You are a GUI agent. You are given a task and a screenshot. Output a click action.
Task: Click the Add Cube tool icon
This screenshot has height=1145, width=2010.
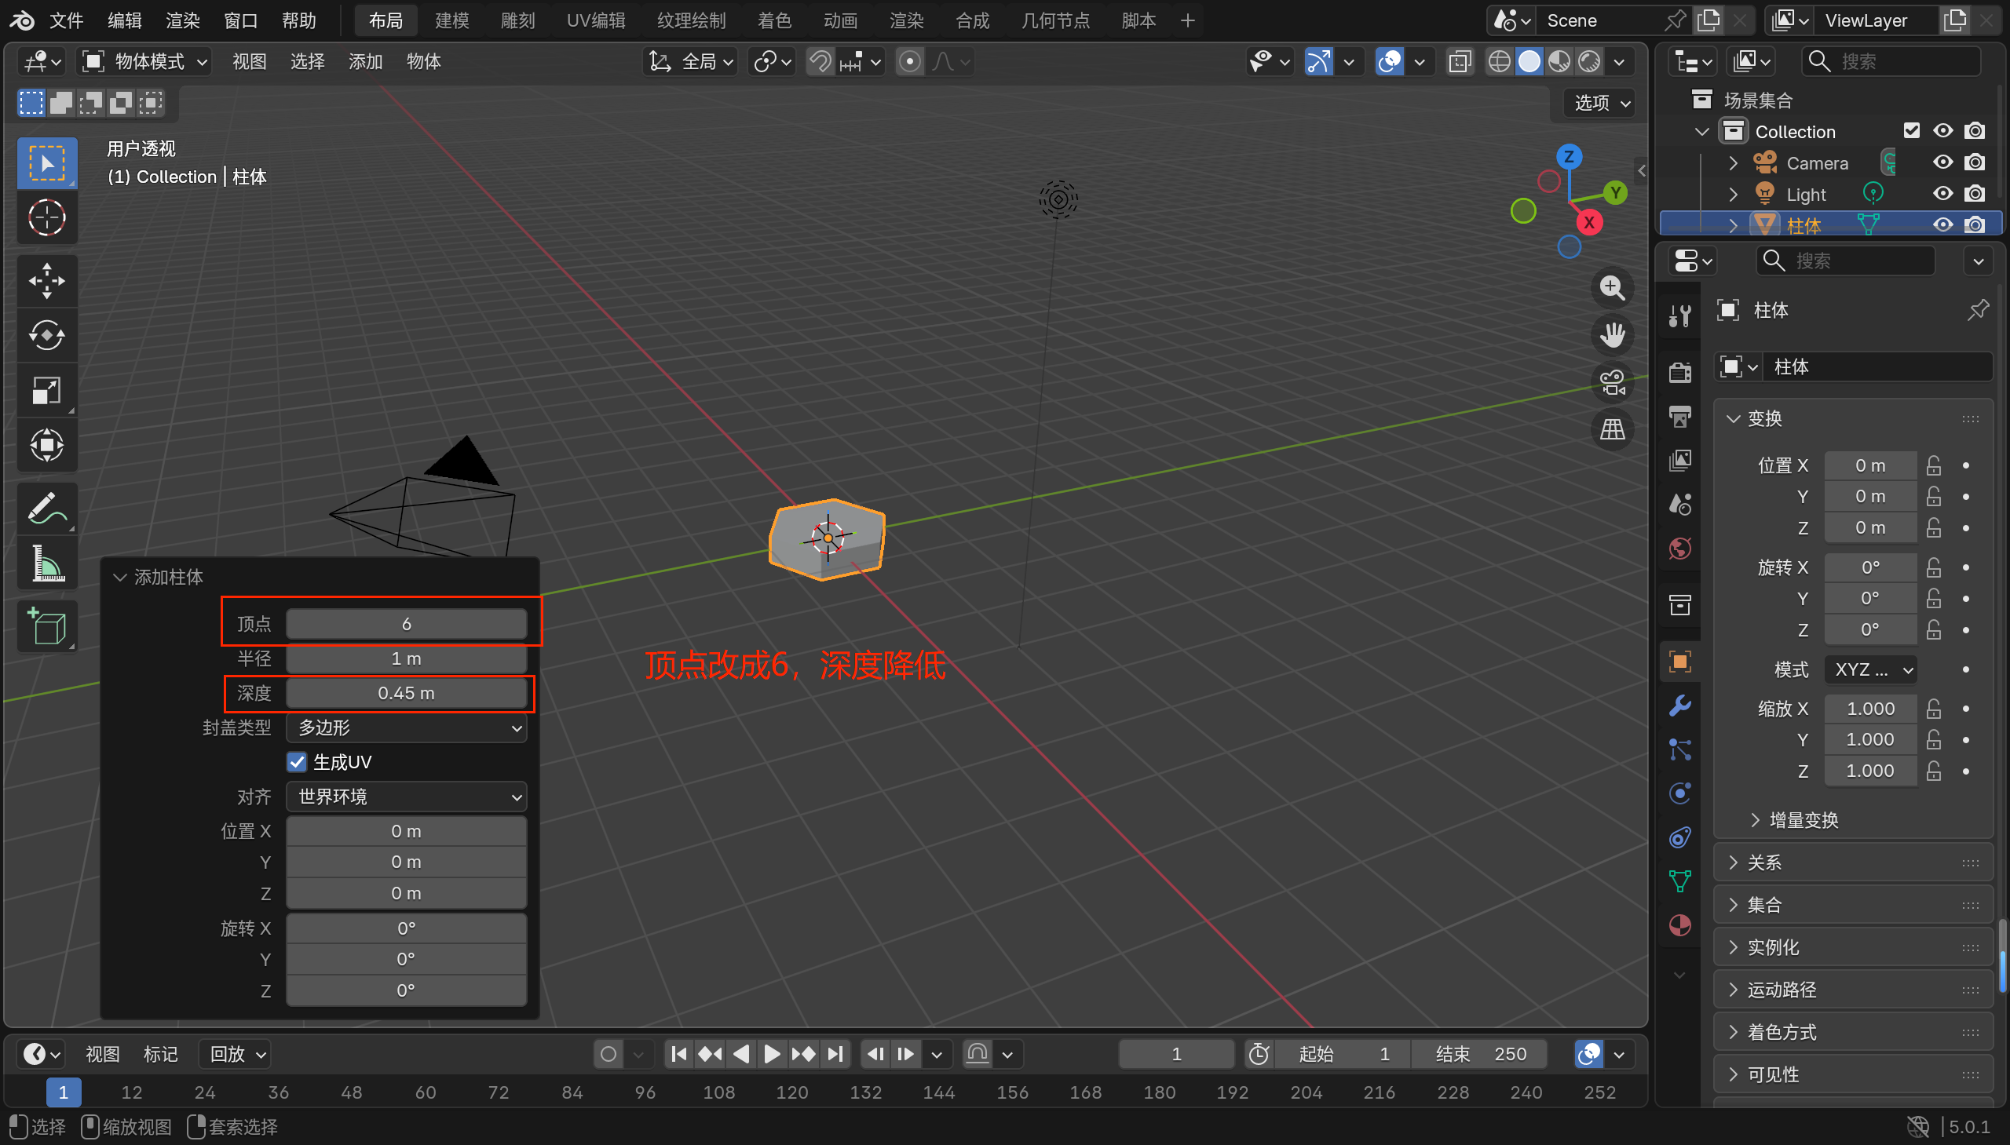click(46, 627)
